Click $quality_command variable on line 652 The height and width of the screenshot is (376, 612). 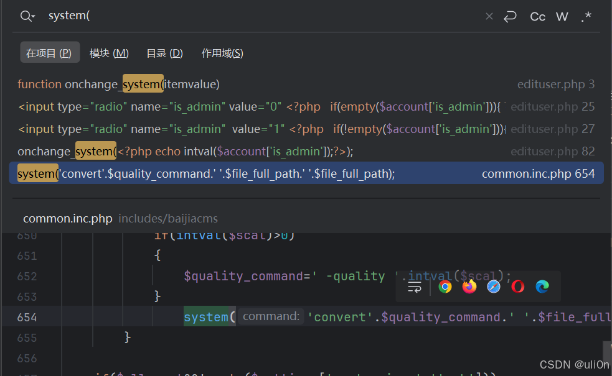point(243,277)
